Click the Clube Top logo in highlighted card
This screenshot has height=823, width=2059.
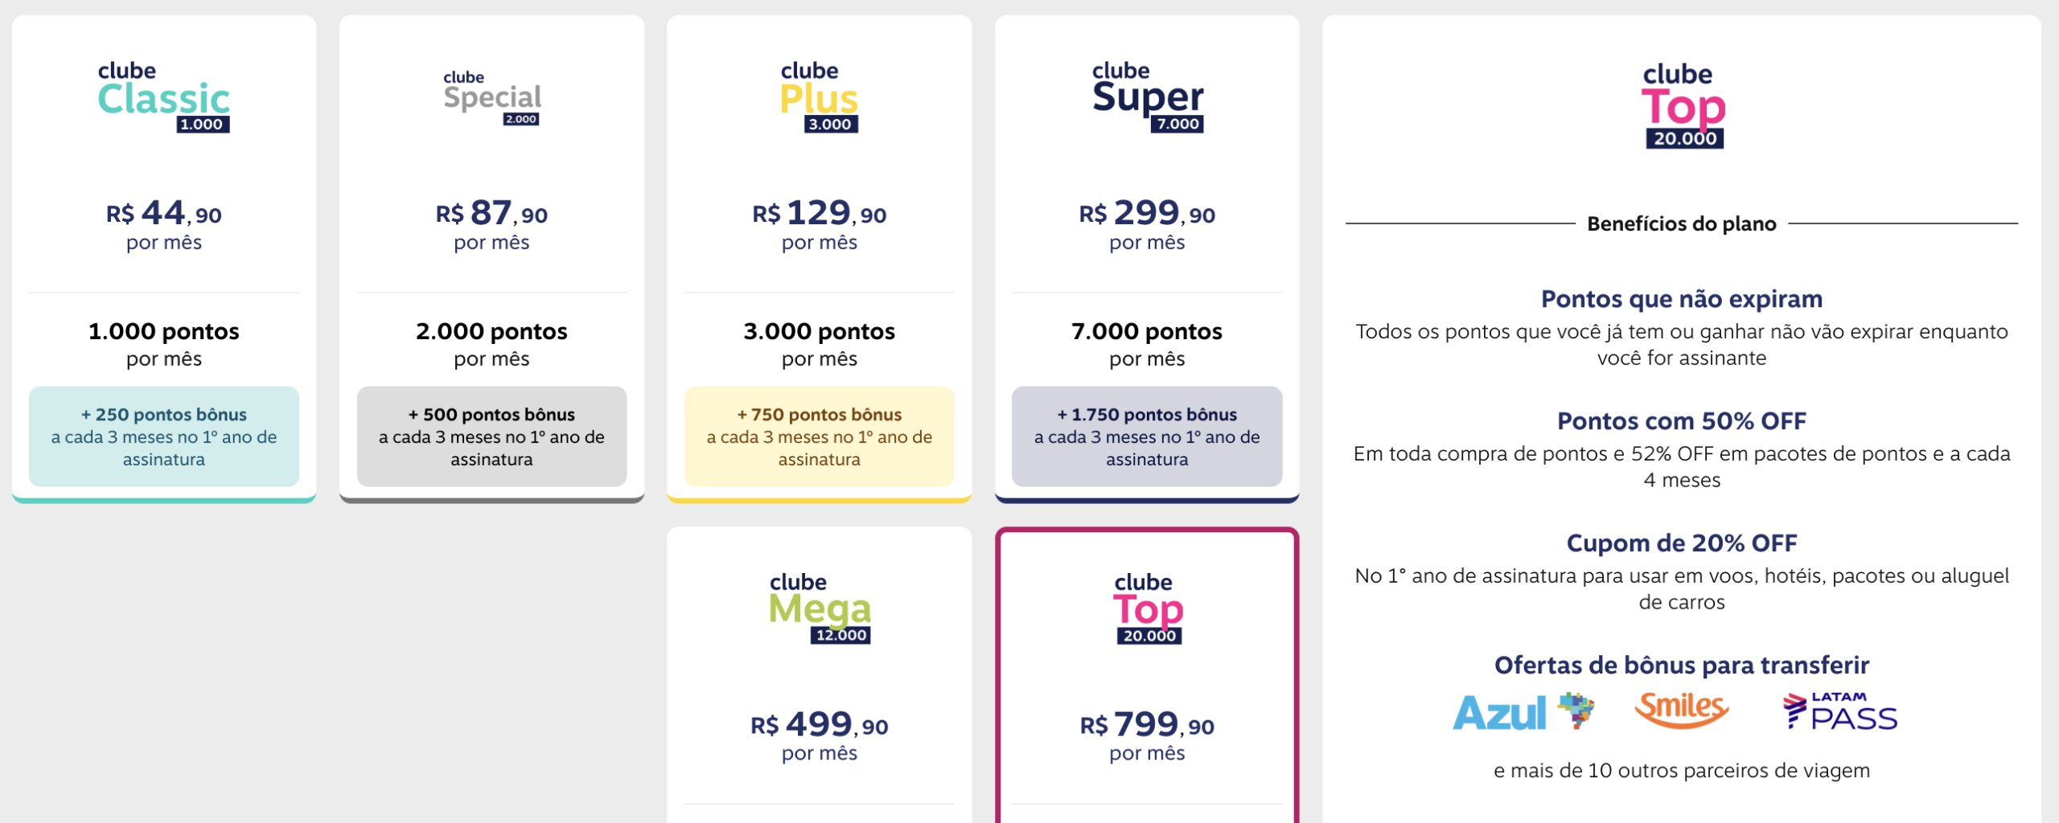click(x=1148, y=608)
